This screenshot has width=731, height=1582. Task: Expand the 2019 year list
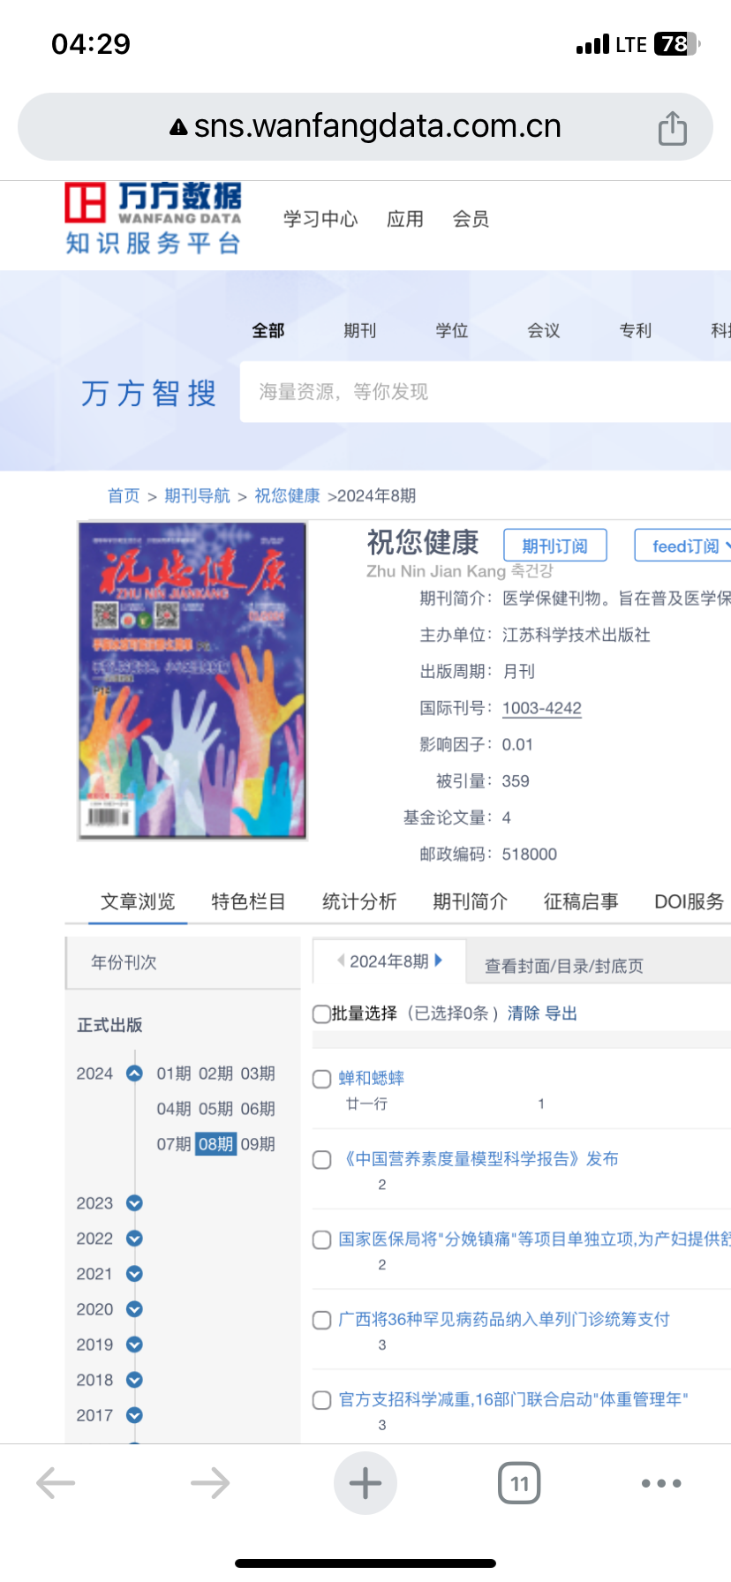[134, 1345]
